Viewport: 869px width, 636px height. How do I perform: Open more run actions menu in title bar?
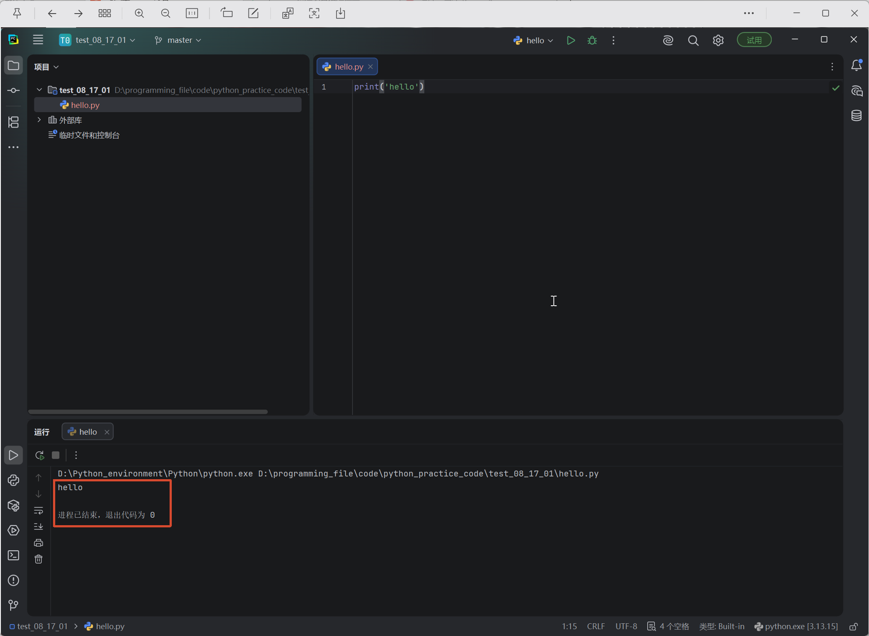point(614,40)
